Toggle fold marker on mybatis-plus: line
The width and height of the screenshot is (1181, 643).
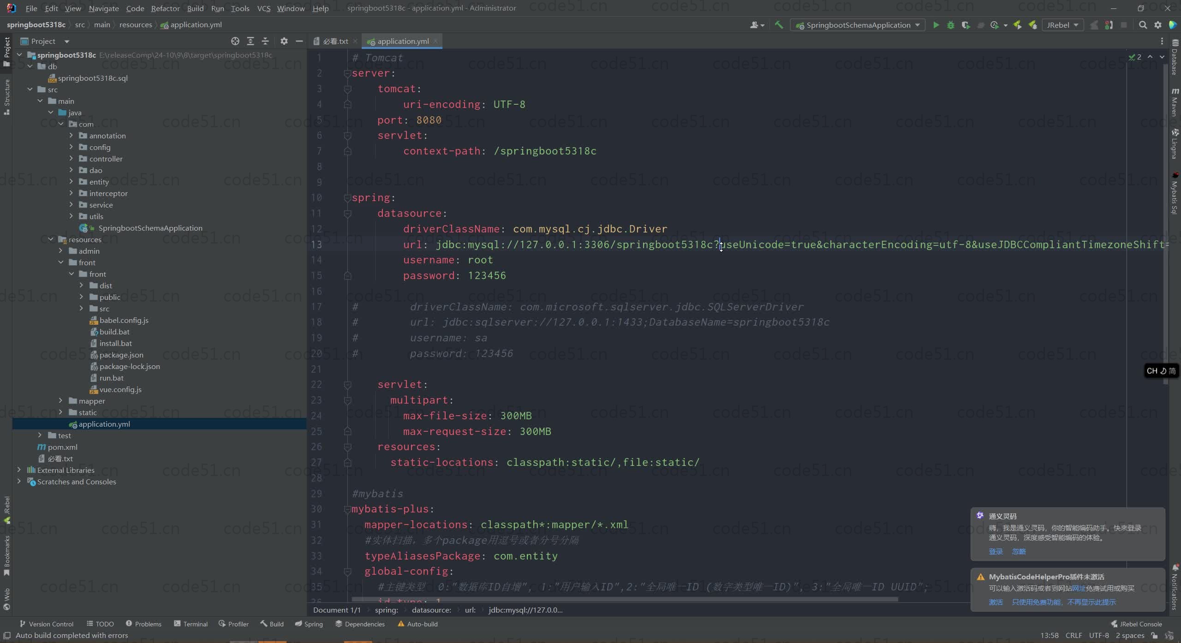[347, 509]
